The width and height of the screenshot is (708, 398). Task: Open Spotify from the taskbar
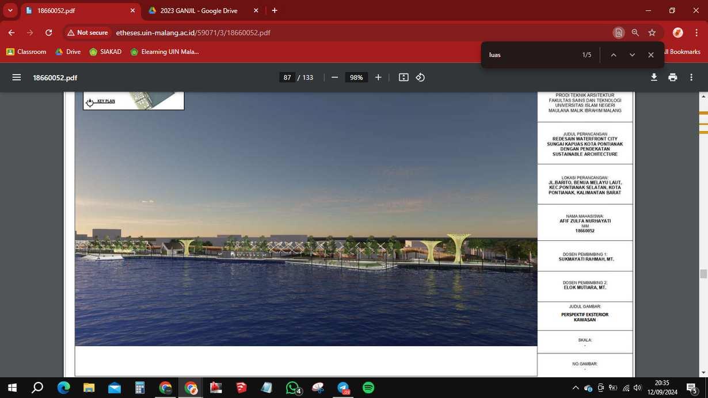click(368, 388)
